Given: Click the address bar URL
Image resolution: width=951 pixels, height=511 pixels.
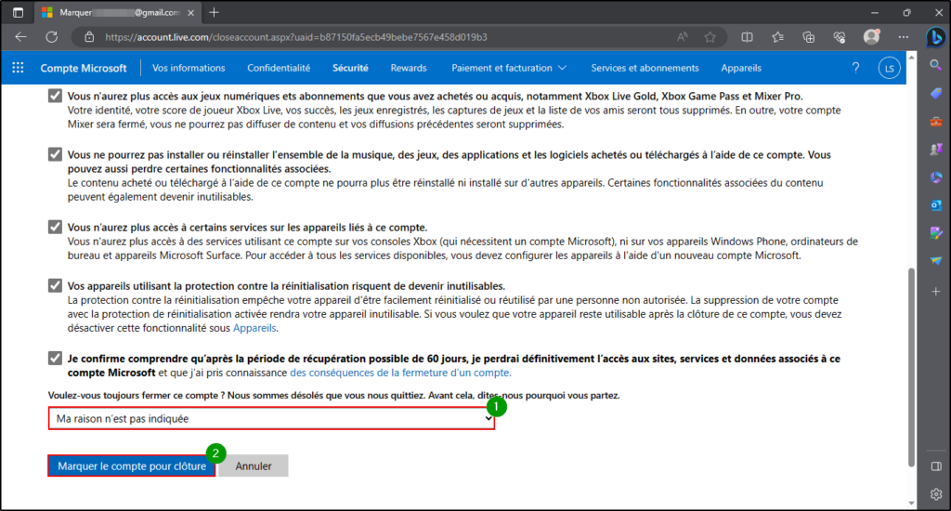Looking at the screenshot, I should coord(296,37).
